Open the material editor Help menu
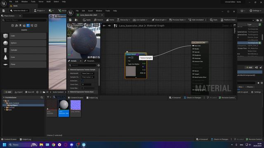264x148 pixels. tap(115, 11)
